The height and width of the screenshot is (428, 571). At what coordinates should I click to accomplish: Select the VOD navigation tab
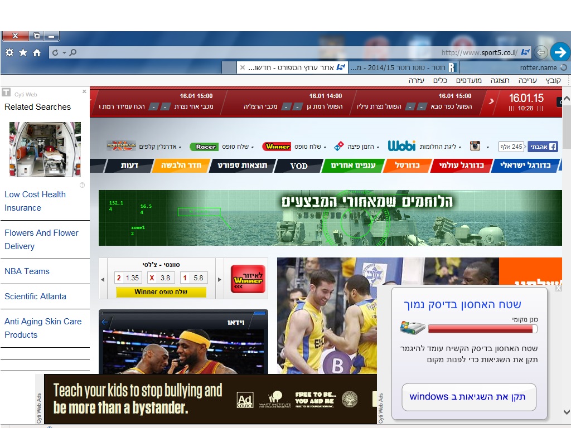point(298,166)
